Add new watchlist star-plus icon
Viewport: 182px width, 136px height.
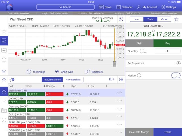click(x=12, y=80)
